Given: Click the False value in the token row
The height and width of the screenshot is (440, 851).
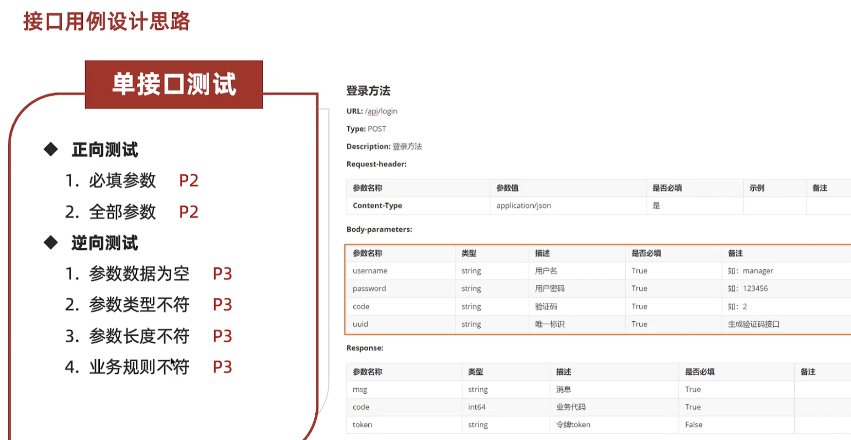Looking at the screenshot, I should (x=693, y=424).
